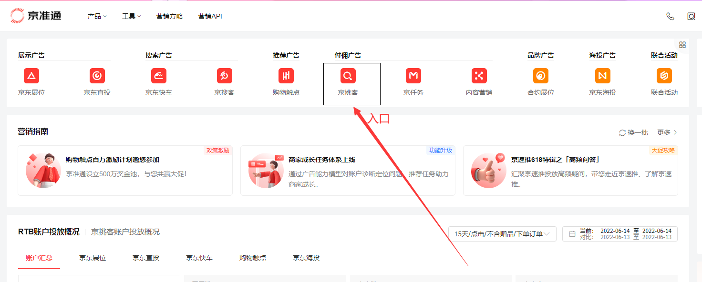Open the 京搜客 icon
This screenshot has width=702, height=282.
(225, 76)
